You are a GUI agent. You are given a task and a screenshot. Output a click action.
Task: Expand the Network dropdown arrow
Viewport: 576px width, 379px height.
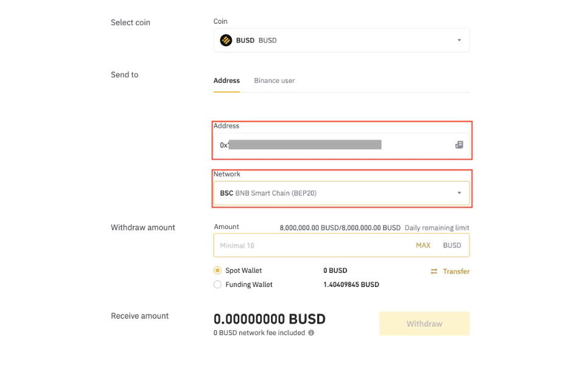point(459,193)
